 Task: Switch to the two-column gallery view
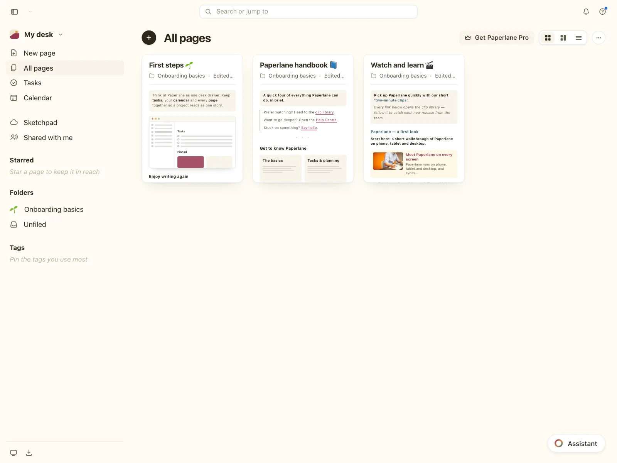tap(563, 38)
